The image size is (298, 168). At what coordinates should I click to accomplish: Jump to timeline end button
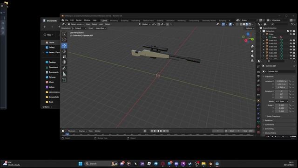pyautogui.click(x=168, y=131)
